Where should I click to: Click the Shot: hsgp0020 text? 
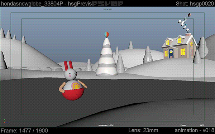[x=195, y=4]
